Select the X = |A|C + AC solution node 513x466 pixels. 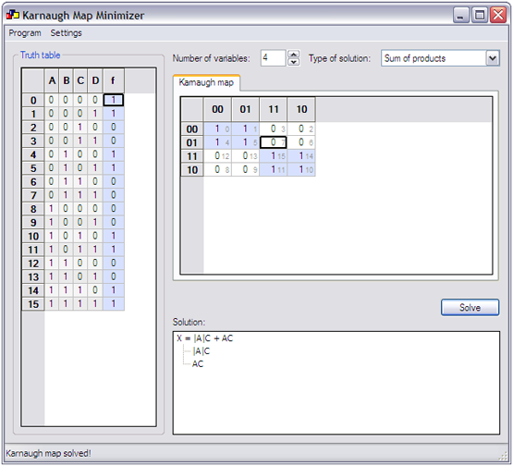point(205,338)
